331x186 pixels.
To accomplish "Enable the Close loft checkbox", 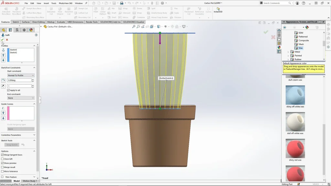I will 3,159.
